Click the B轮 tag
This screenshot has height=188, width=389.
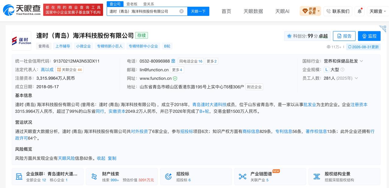(x=167, y=46)
